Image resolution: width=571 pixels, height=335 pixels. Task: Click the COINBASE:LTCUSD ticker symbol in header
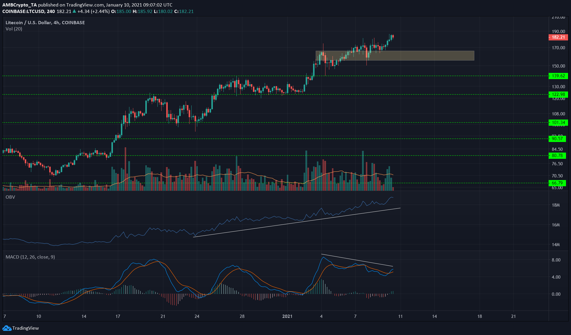(x=24, y=11)
